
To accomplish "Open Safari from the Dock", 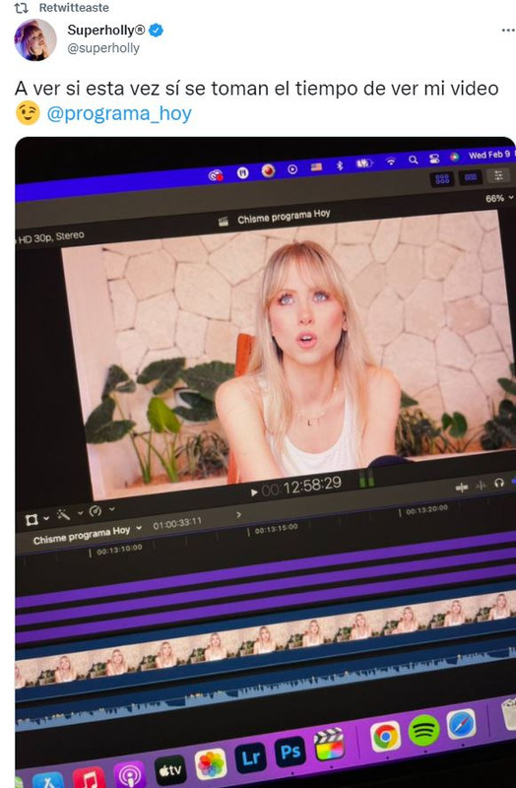I will click(x=461, y=724).
